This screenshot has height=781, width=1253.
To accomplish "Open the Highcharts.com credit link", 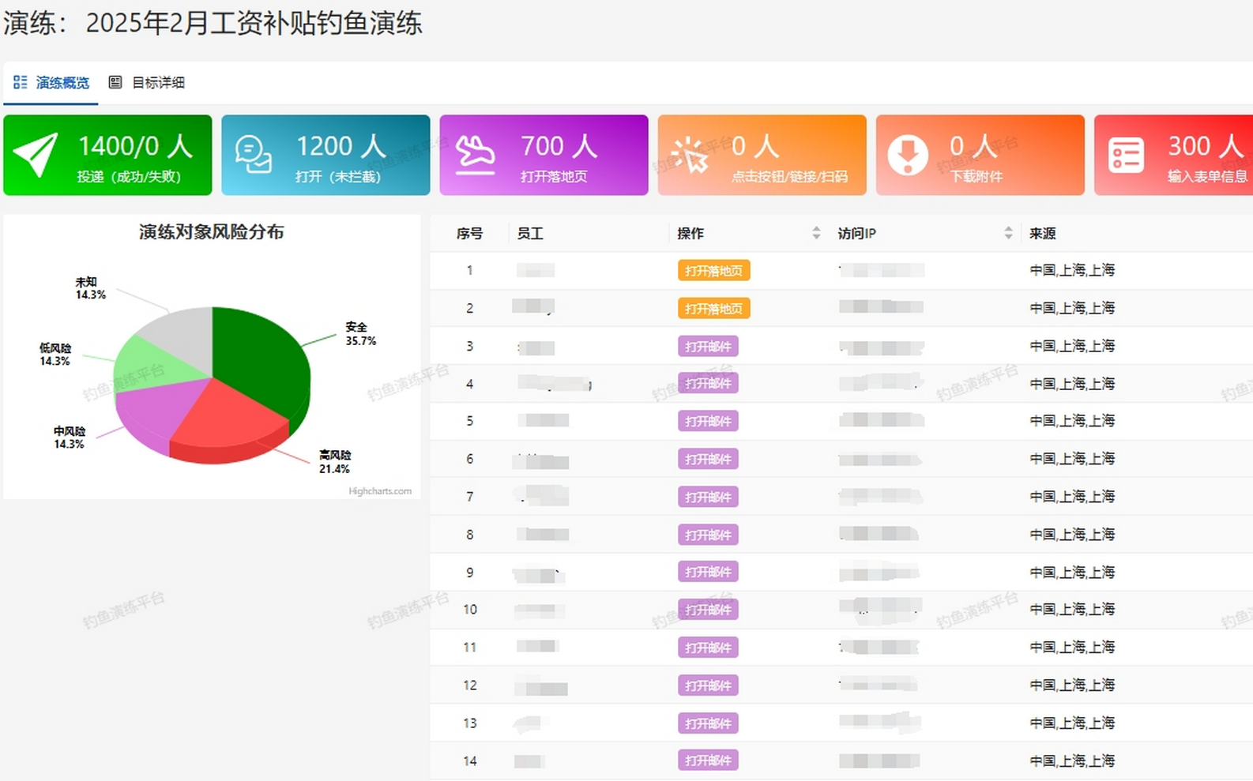I will [x=380, y=491].
